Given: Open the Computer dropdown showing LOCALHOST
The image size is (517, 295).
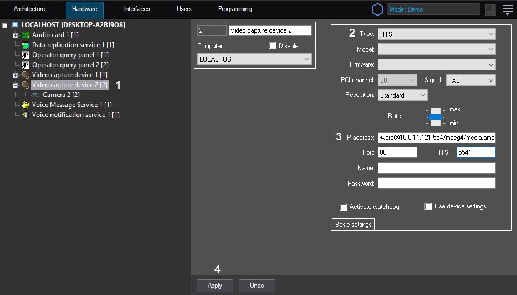Looking at the screenshot, I should 254,59.
